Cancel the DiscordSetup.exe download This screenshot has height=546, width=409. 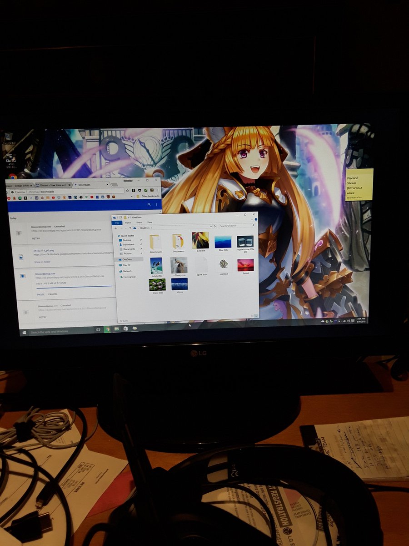point(53,294)
